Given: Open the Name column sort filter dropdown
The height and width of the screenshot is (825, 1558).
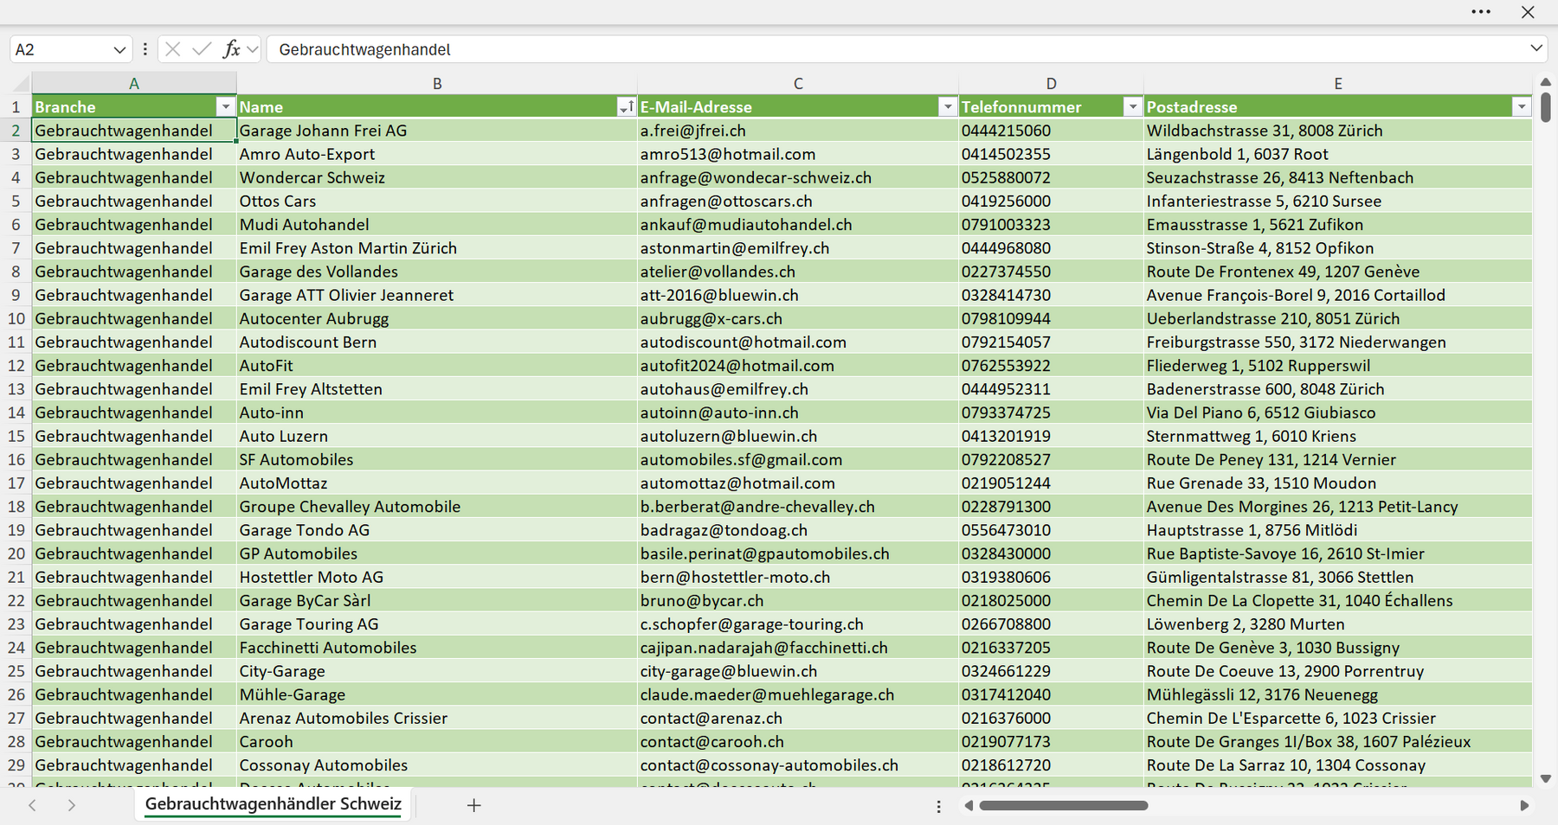Looking at the screenshot, I should (626, 106).
